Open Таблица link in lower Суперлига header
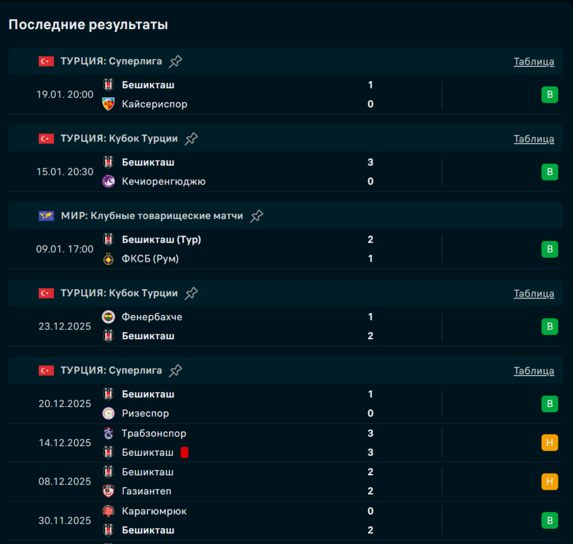Image resolution: width=573 pixels, height=544 pixels. click(x=534, y=371)
